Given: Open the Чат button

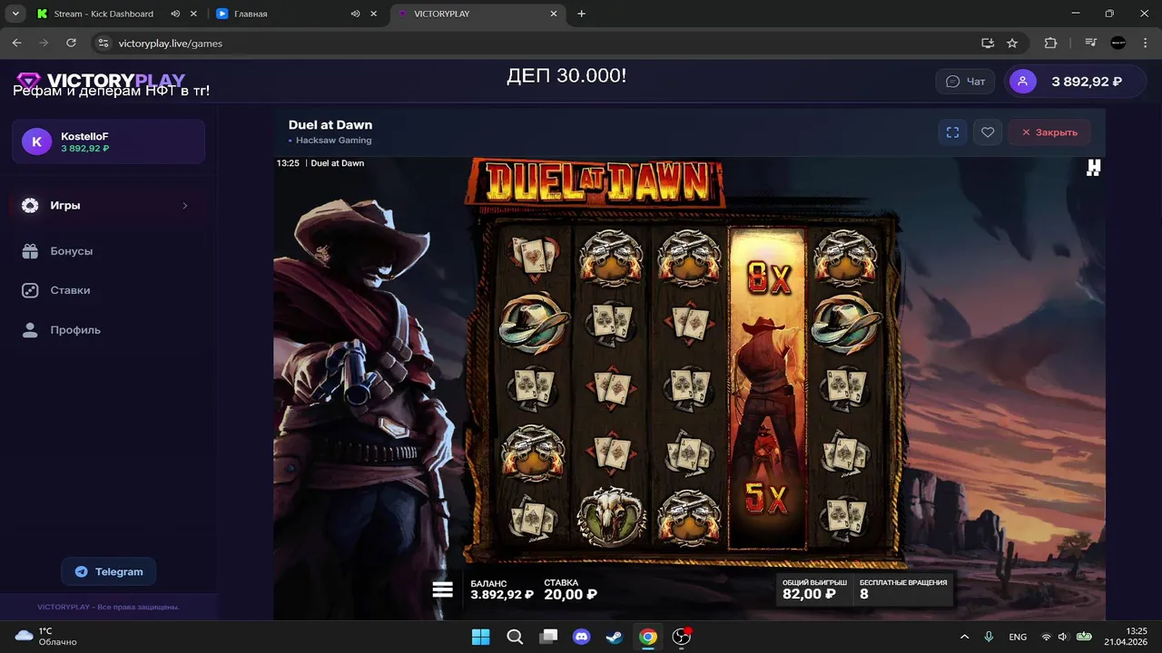Looking at the screenshot, I should (966, 82).
